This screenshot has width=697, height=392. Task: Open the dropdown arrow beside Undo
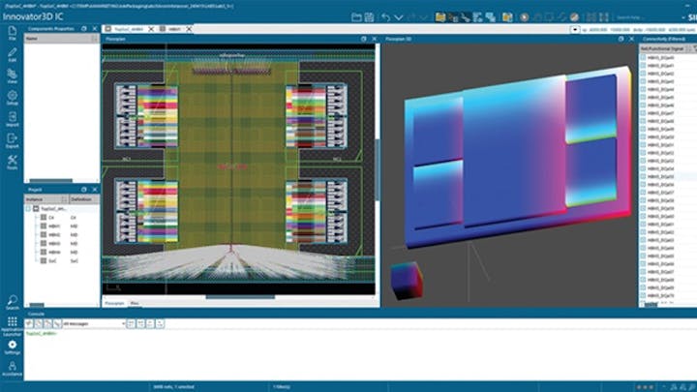397,16
